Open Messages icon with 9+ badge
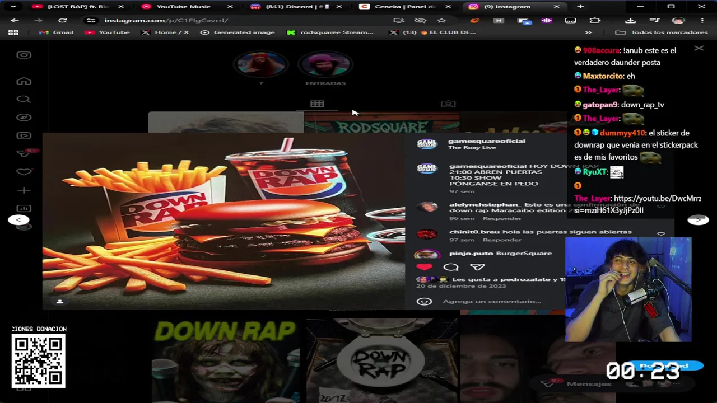 [x=25, y=153]
